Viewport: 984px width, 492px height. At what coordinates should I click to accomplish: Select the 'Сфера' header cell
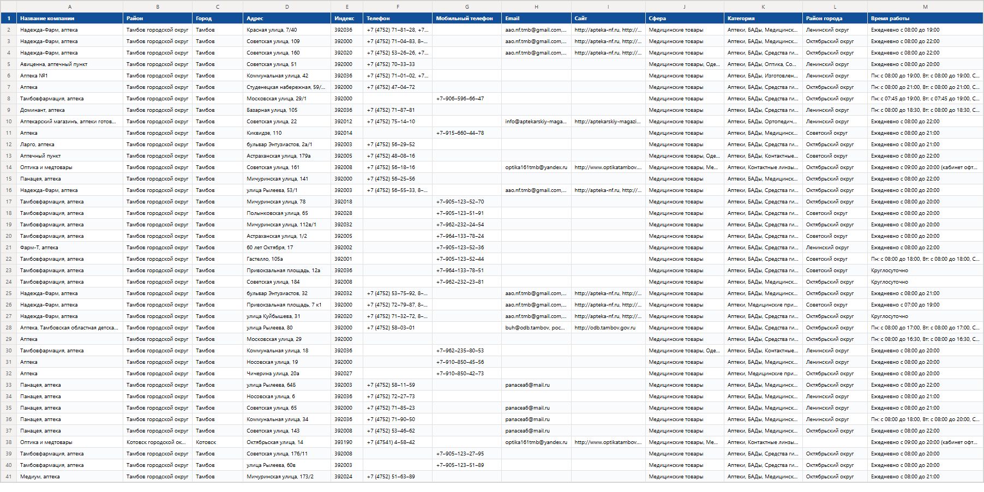pyautogui.click(x=685, y=19)
